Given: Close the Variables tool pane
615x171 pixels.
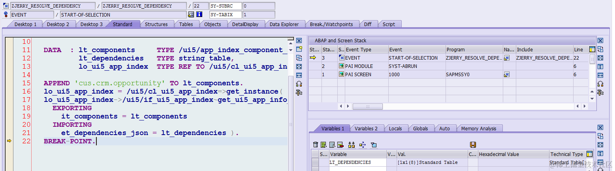Looking at the screenshot, I should (600, 128).
